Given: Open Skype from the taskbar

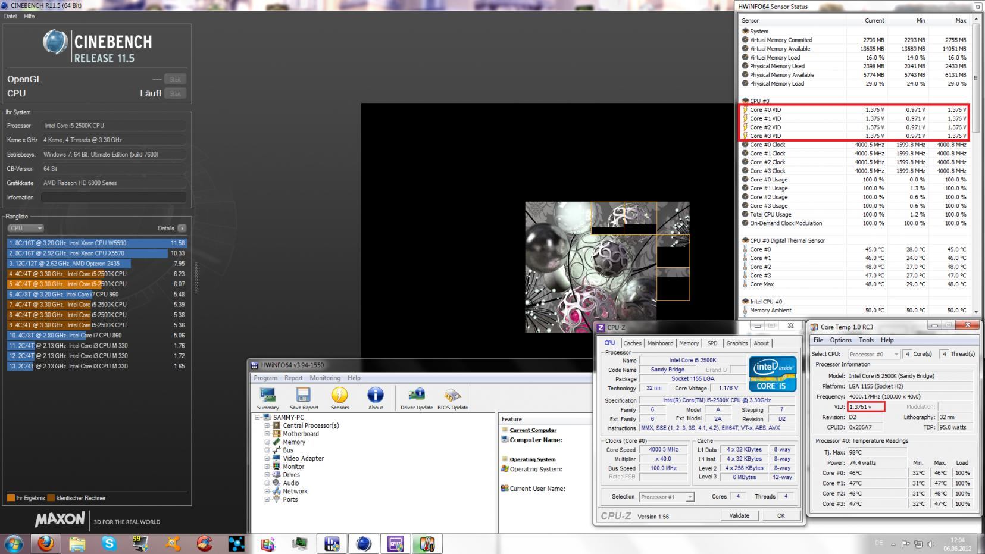Looking at the screenshot, I should coord(109,543).
